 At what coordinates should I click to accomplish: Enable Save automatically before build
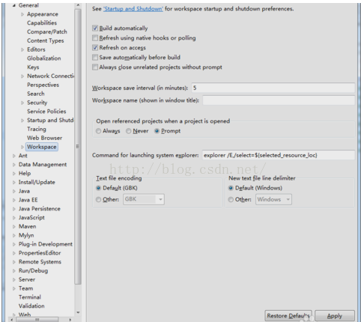click(95, 57)
